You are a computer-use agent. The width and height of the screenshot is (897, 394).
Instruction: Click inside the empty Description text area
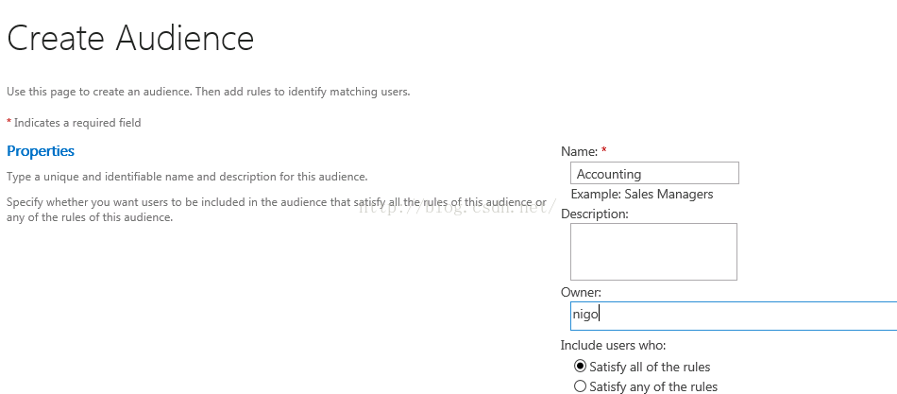pos(653,251)
